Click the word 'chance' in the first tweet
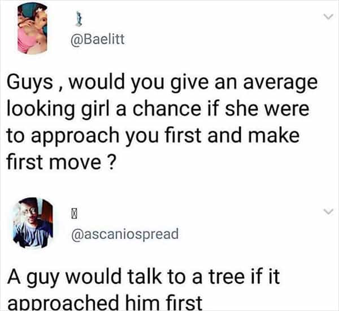This screenshot has width=339, height=311. pyautogui.click(x=166, y=108)
